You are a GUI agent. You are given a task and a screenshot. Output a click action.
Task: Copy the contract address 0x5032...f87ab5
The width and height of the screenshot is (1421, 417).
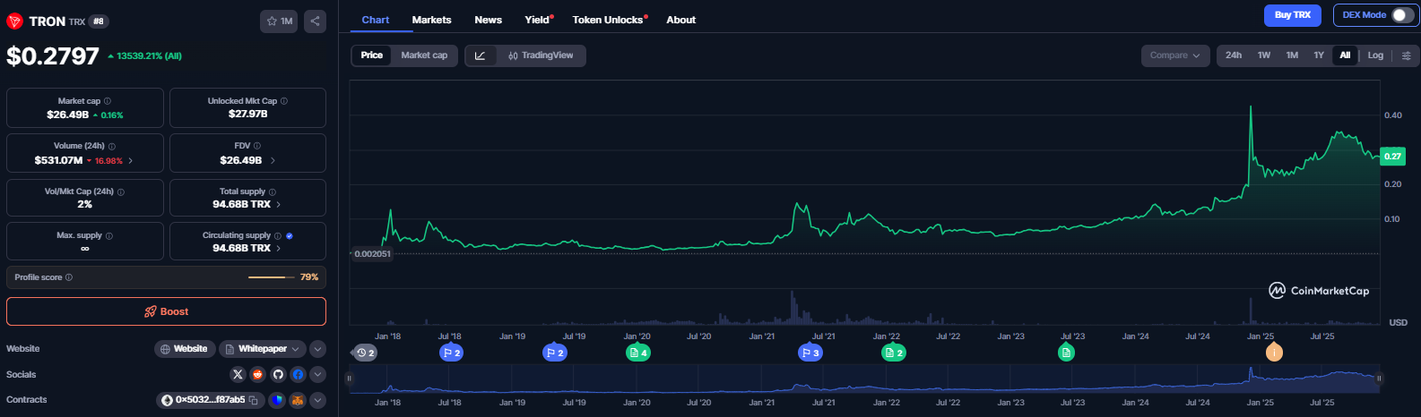(x=254, y=400)
